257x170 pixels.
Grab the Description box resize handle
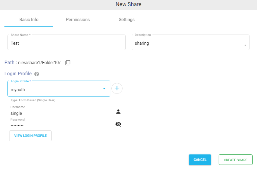(x=244, y=45)
